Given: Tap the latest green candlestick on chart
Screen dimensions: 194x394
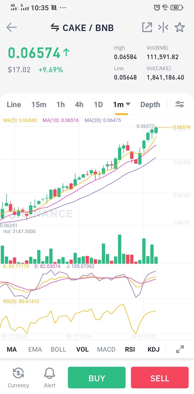Looking at the screenshot, I should pos(156,130).
